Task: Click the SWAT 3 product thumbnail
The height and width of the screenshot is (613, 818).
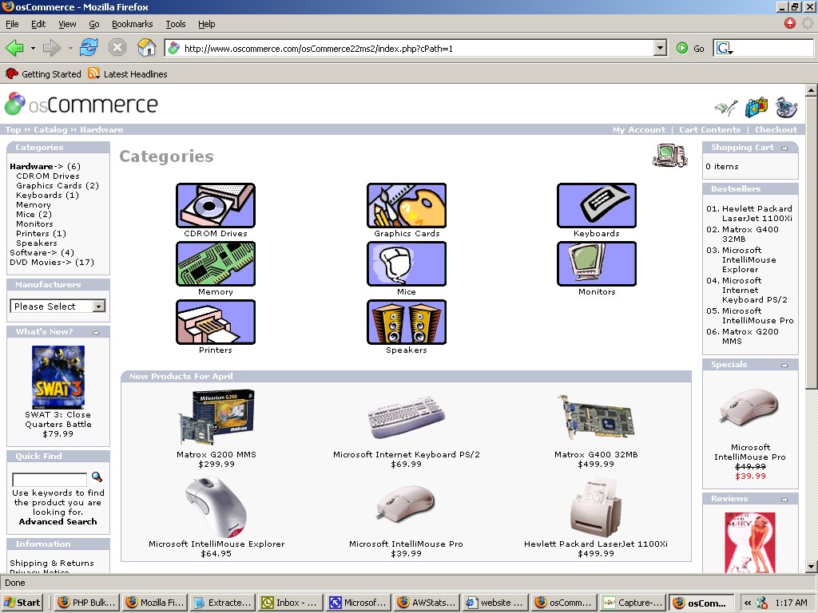Action: point(58,377)
